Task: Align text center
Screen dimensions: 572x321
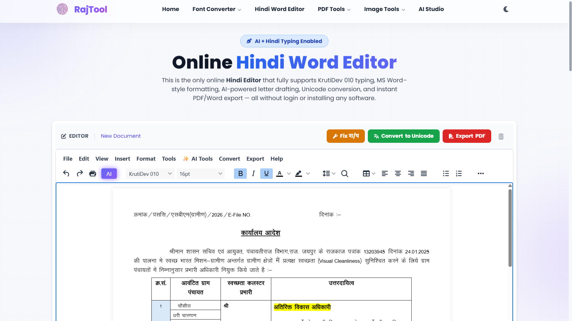Action: pos(398,174)
